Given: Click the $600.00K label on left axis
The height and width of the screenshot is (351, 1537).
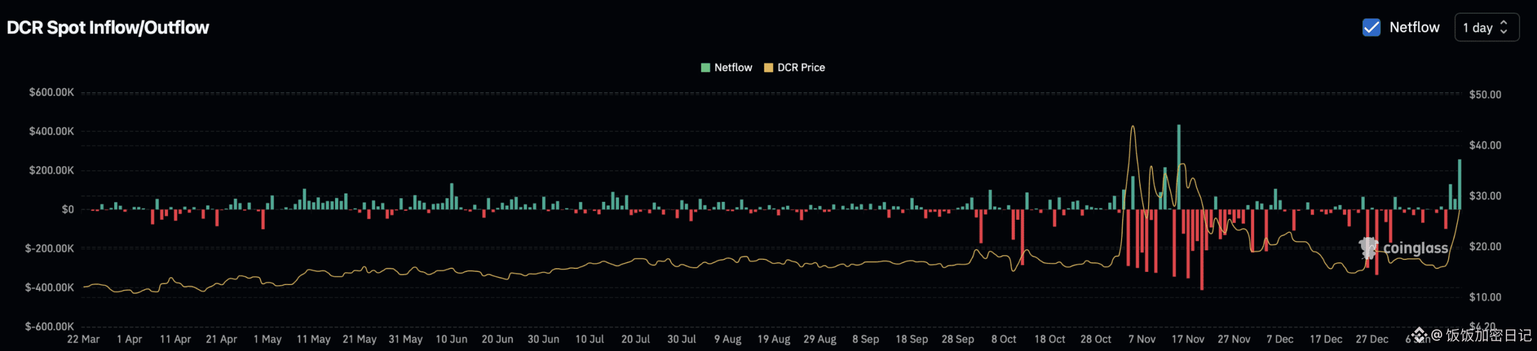Looking at the screenshot, I should 52,92.
